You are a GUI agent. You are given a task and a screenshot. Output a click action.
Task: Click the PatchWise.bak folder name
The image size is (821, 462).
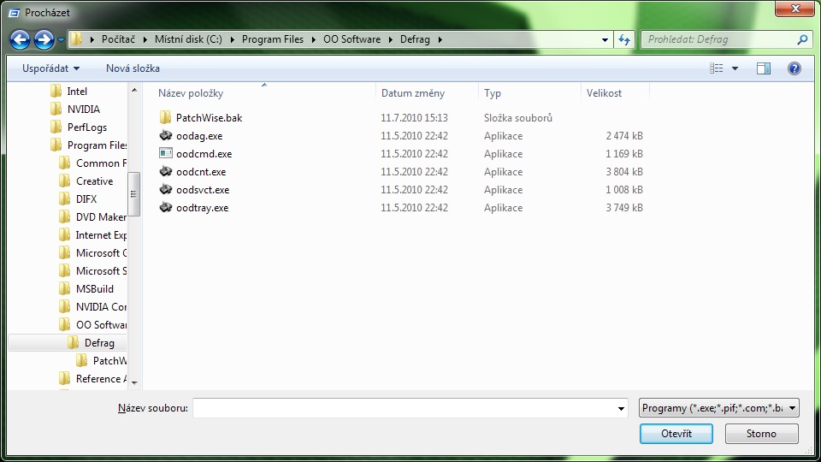pyautogui.click(x=210, y=118)
